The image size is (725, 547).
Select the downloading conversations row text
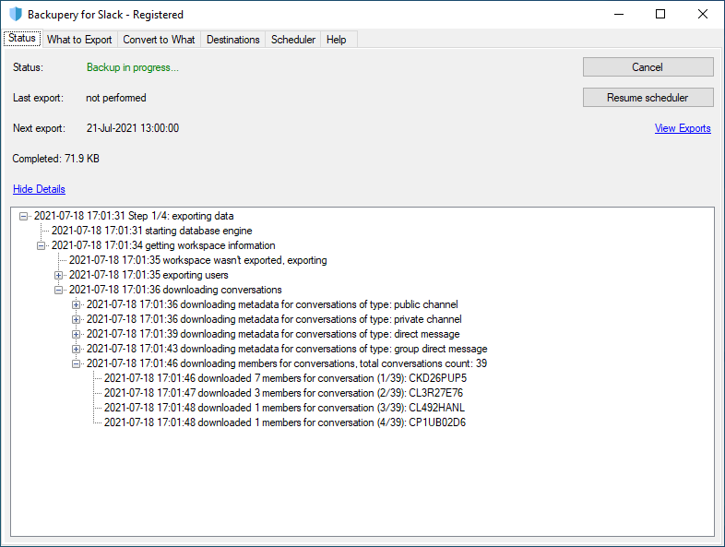point(175,290)
